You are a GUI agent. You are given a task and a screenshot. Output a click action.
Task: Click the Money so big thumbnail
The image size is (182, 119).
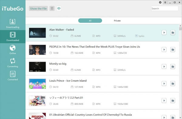[x=37, y=67]
